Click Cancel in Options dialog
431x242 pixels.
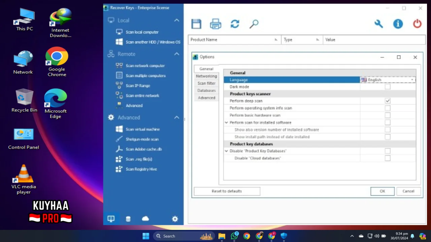pos(408,191)
